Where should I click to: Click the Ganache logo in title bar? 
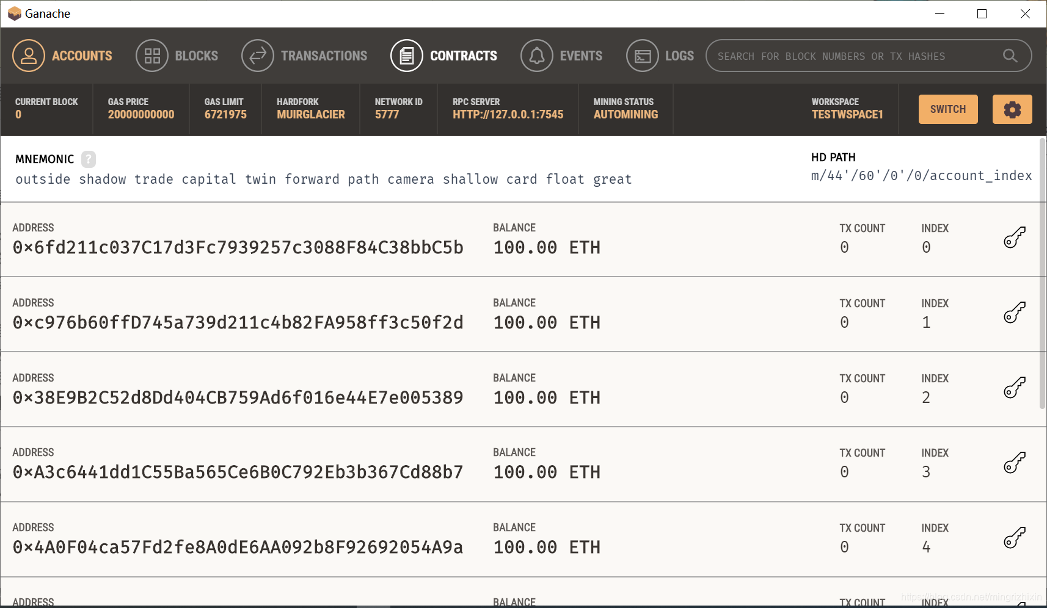(x=15, y=13)
